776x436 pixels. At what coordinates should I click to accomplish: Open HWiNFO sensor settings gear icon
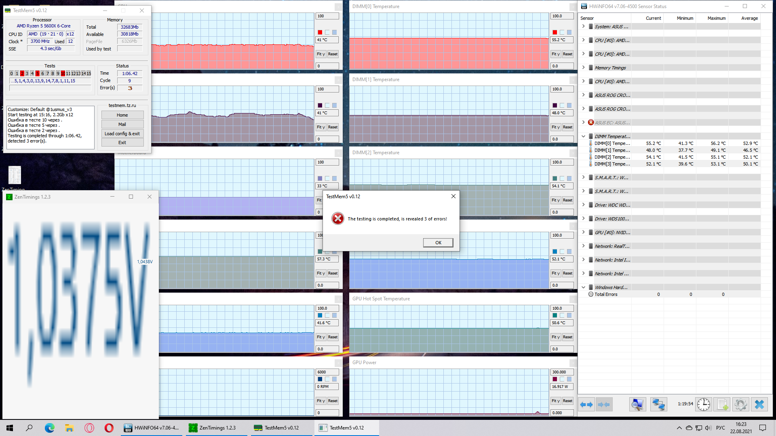[x=740, y=405]
